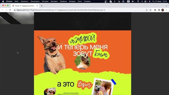Click the Creative Cloud menu bar icon

pyautogui.click(x=123, y=1)
